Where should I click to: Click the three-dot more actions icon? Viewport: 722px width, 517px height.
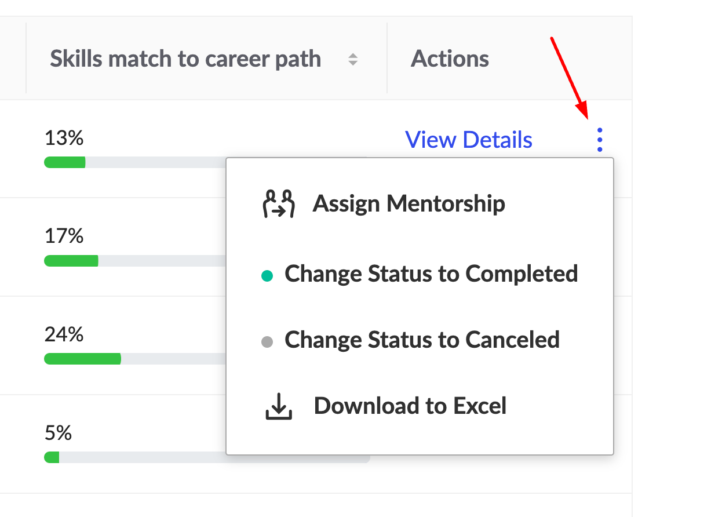(600, 140)
